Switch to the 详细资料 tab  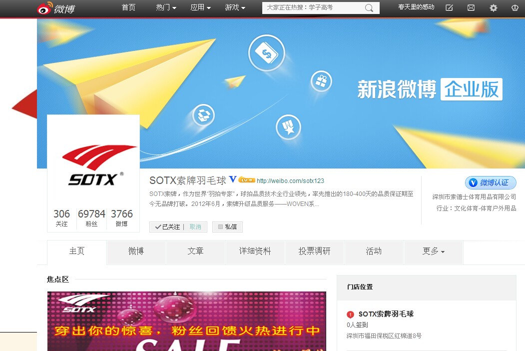[255, 251]
